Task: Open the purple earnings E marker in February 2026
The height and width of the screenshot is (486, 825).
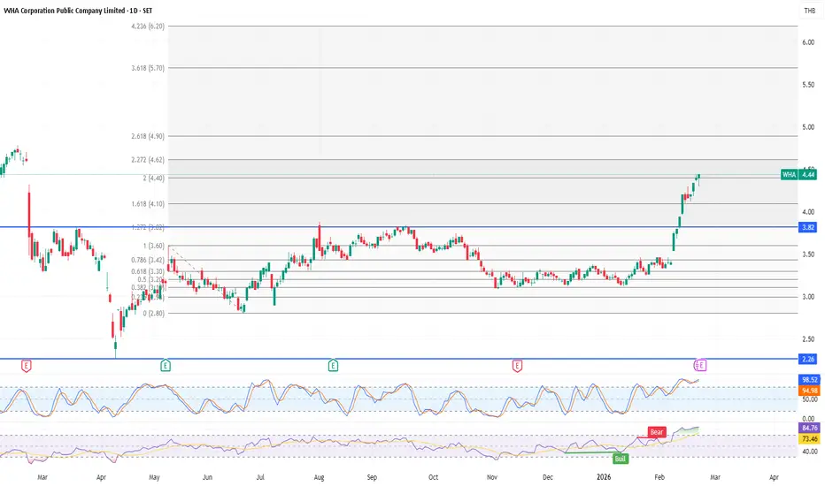Action: [700, 365]
